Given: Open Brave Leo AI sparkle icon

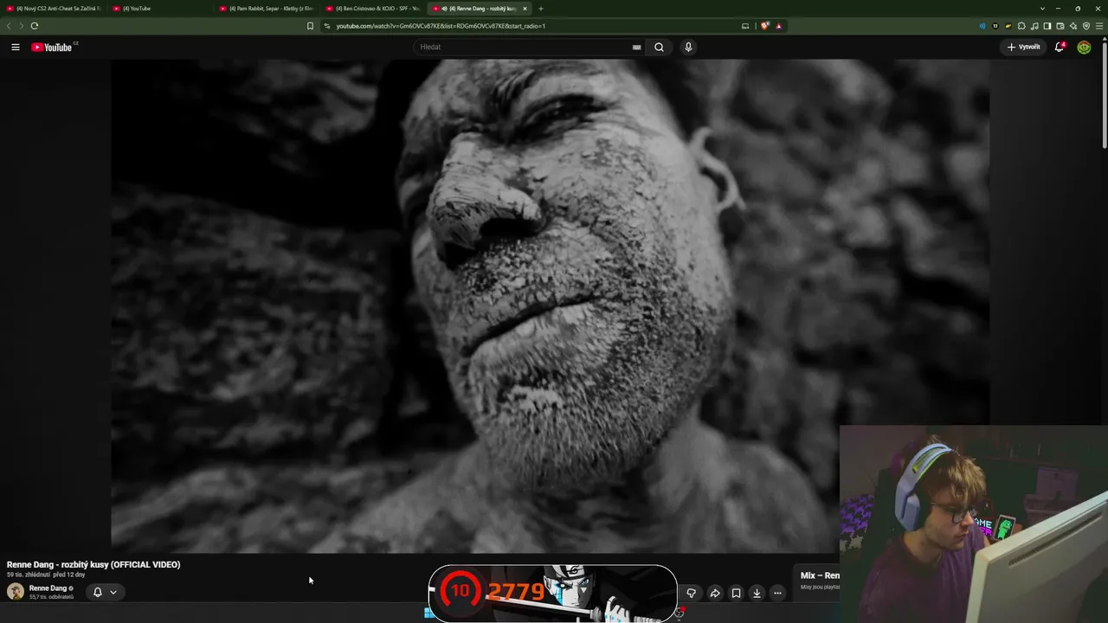Looking at the screenshot, I should click(1073, 26).
